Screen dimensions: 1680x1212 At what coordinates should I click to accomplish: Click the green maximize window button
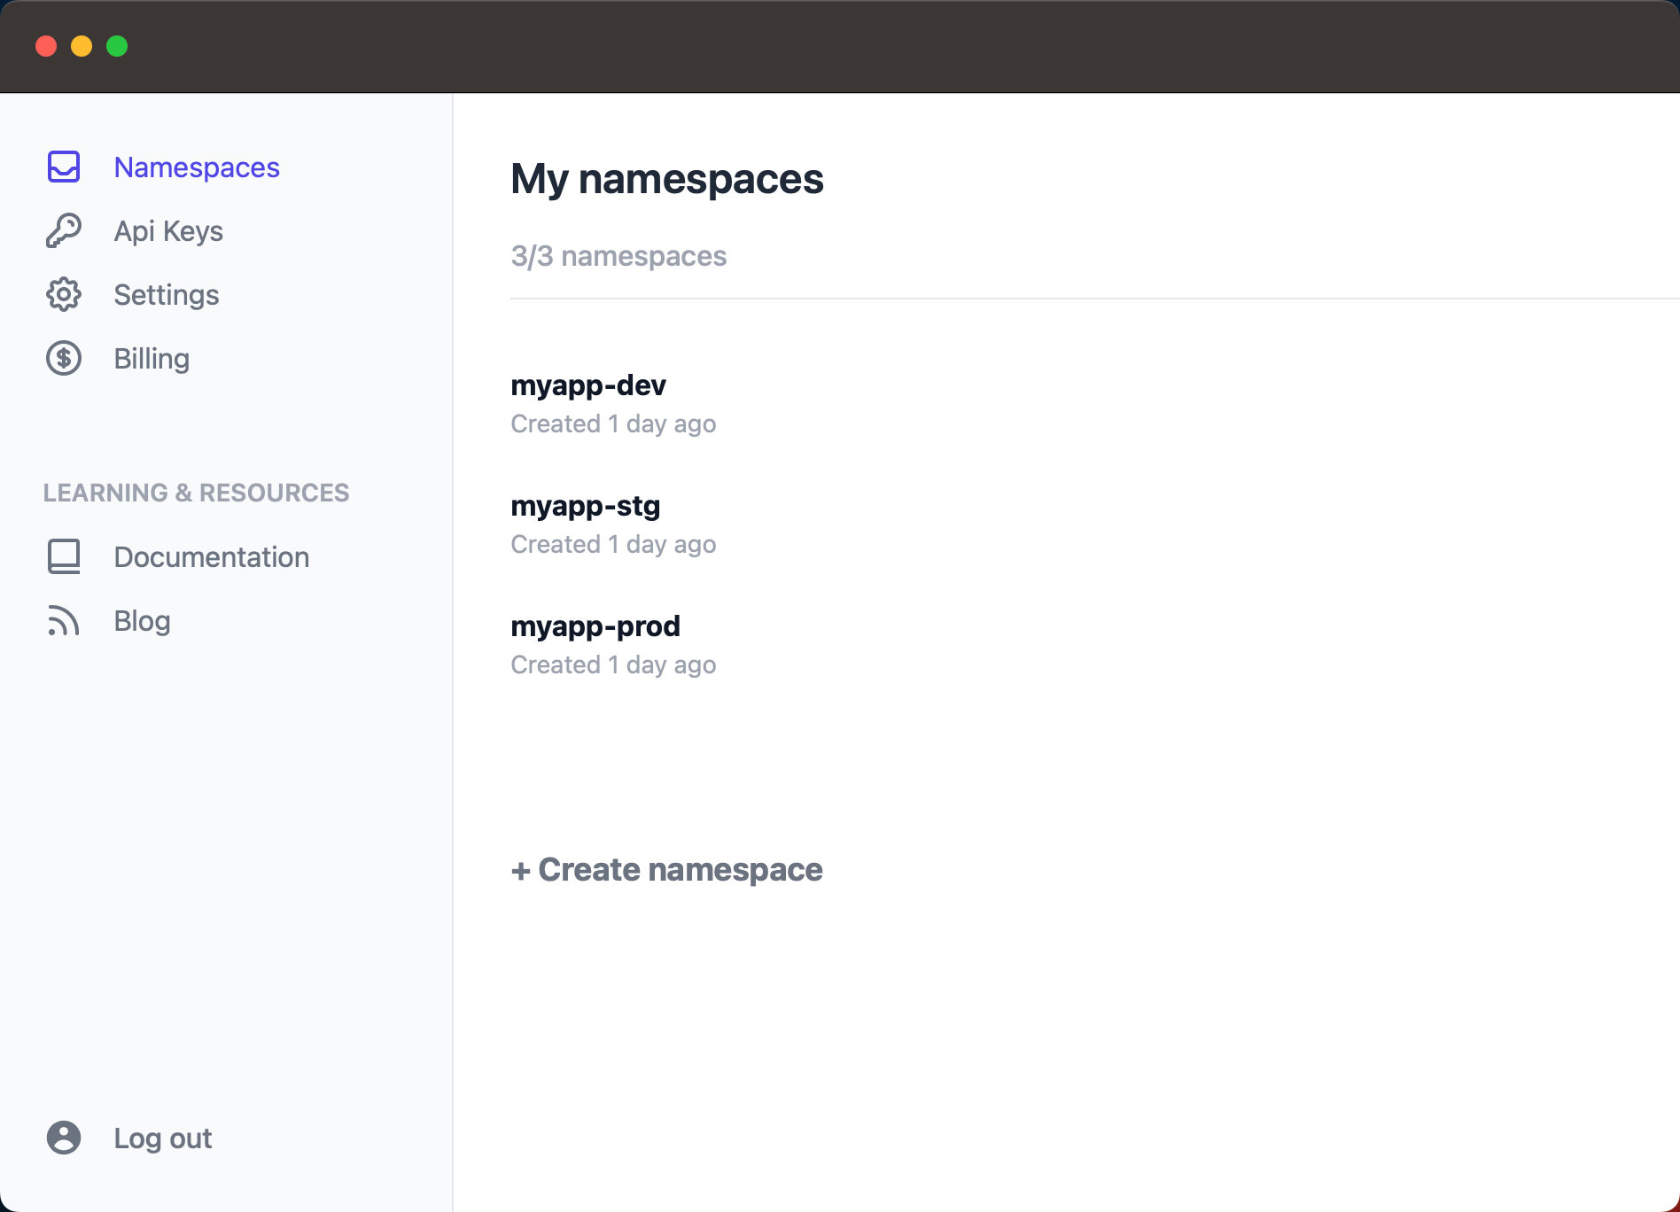pos(117,46)
